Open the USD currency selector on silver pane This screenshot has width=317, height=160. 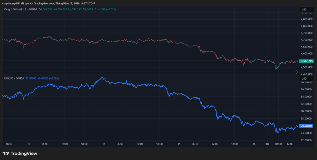coord(306,79)
